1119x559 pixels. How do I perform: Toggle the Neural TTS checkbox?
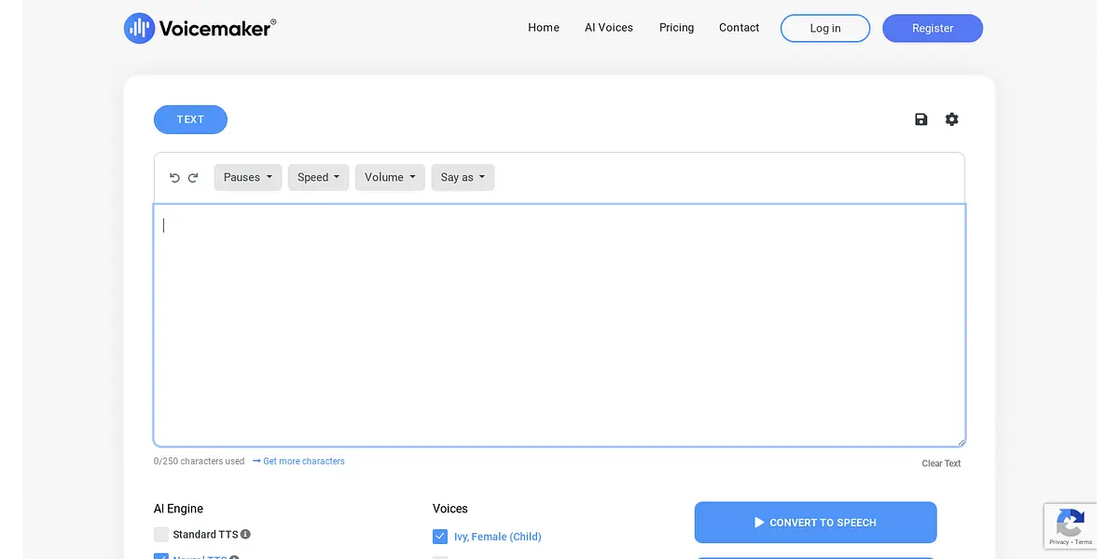click(x=161, y=556)
